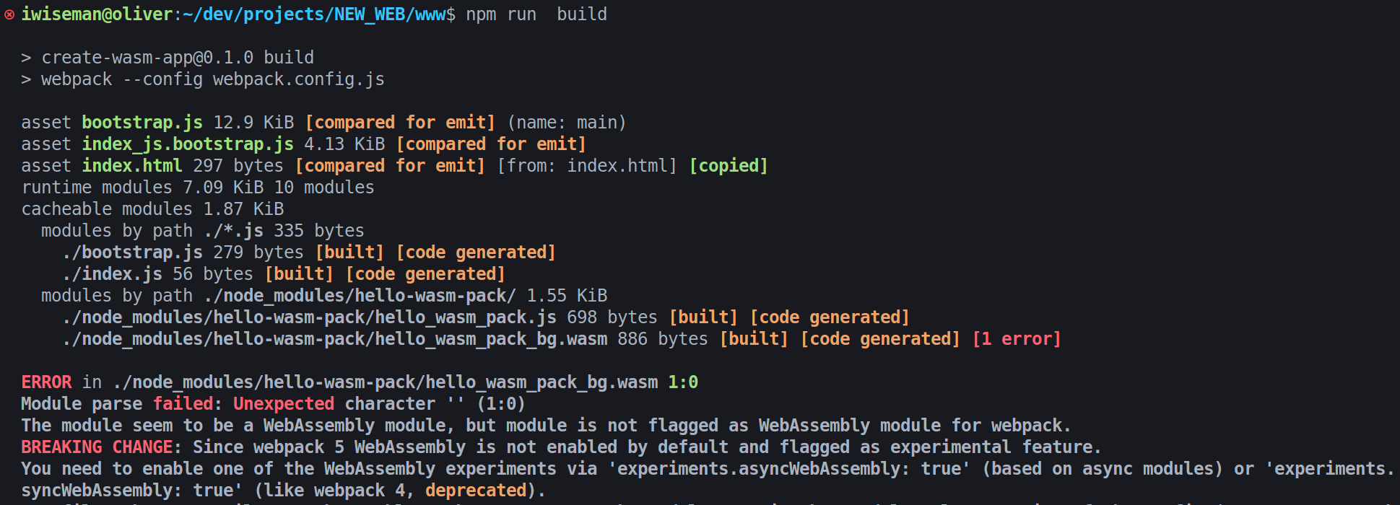Image resolution: width=1400 pixels, height=505 pixels.
Task: Click the iwiseman@oliver prompt username
Action: [97, 14]
